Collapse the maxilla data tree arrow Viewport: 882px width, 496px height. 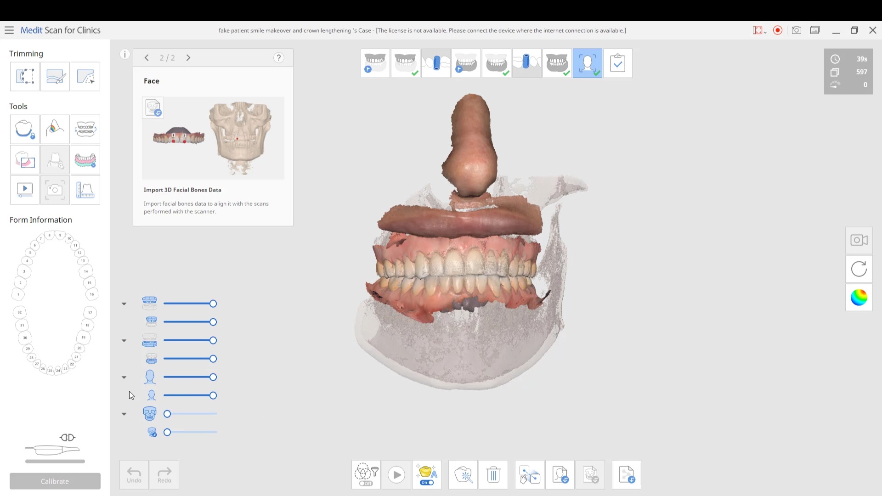click(x=124, y=304)
